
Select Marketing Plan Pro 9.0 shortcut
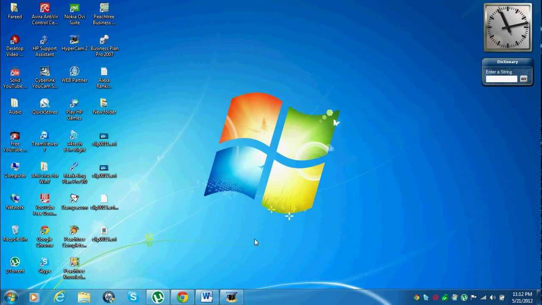[x=75, y=173]
